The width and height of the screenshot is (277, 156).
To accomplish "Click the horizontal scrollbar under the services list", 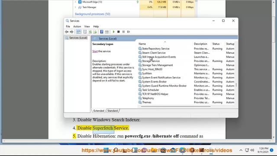I will click(x=176, y=107).
